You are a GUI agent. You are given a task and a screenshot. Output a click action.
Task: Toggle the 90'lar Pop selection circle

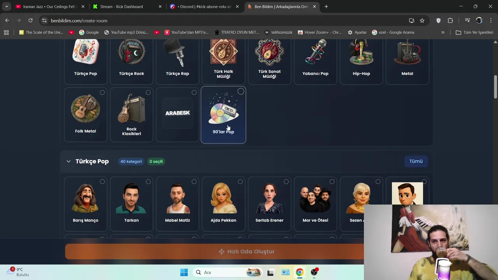tap(241, 92)
